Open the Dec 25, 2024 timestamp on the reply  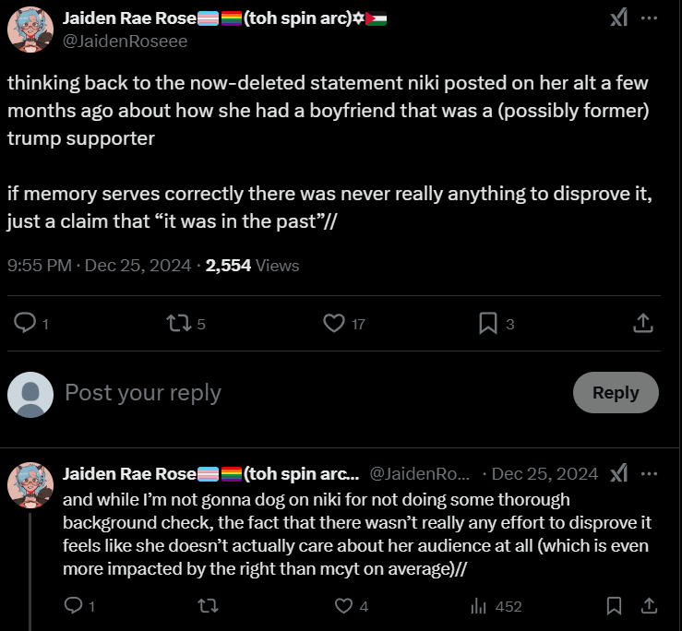coord(544,473)
